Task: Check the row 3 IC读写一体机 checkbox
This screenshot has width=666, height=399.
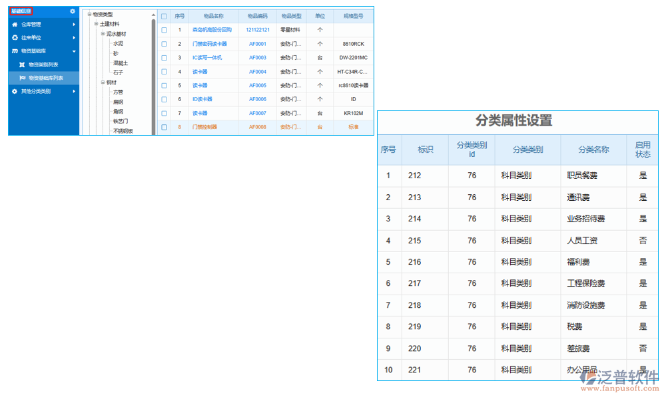Action: (164, 58)
